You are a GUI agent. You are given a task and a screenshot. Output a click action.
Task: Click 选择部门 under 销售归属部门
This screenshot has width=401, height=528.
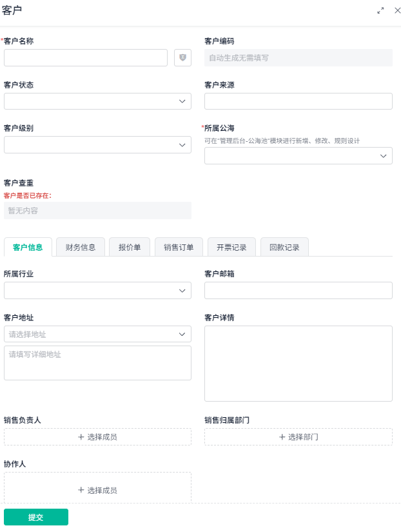click(298, 436)
